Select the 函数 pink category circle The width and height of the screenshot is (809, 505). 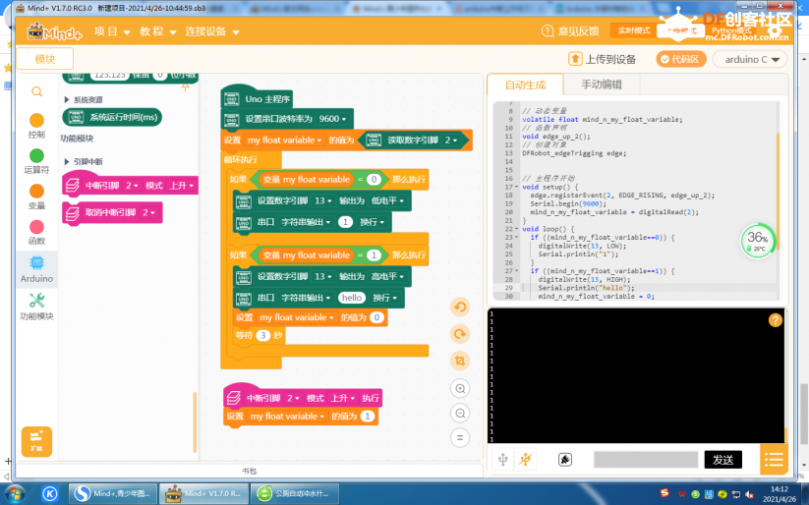click(x=36, y=227)
